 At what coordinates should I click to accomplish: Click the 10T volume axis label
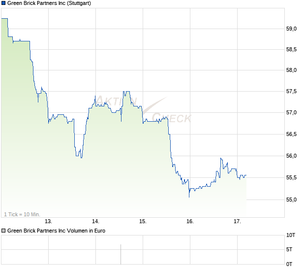(291, 235)
